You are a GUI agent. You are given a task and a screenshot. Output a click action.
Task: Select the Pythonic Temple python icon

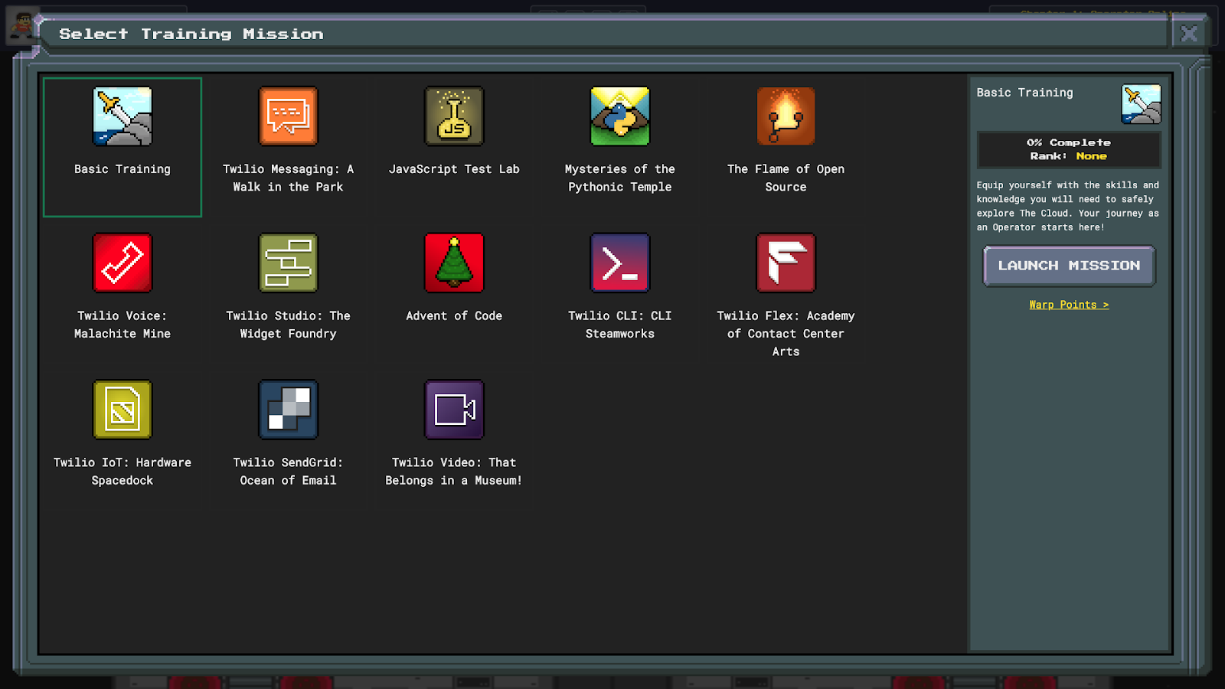[620, 116]
